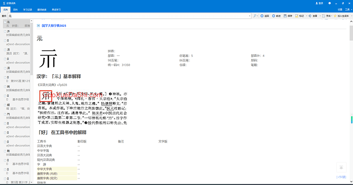Image resolution: width=353 pixels, height=185 pixels.
Task: Expand the 标记 dropdown arrow
Action: 306,16
